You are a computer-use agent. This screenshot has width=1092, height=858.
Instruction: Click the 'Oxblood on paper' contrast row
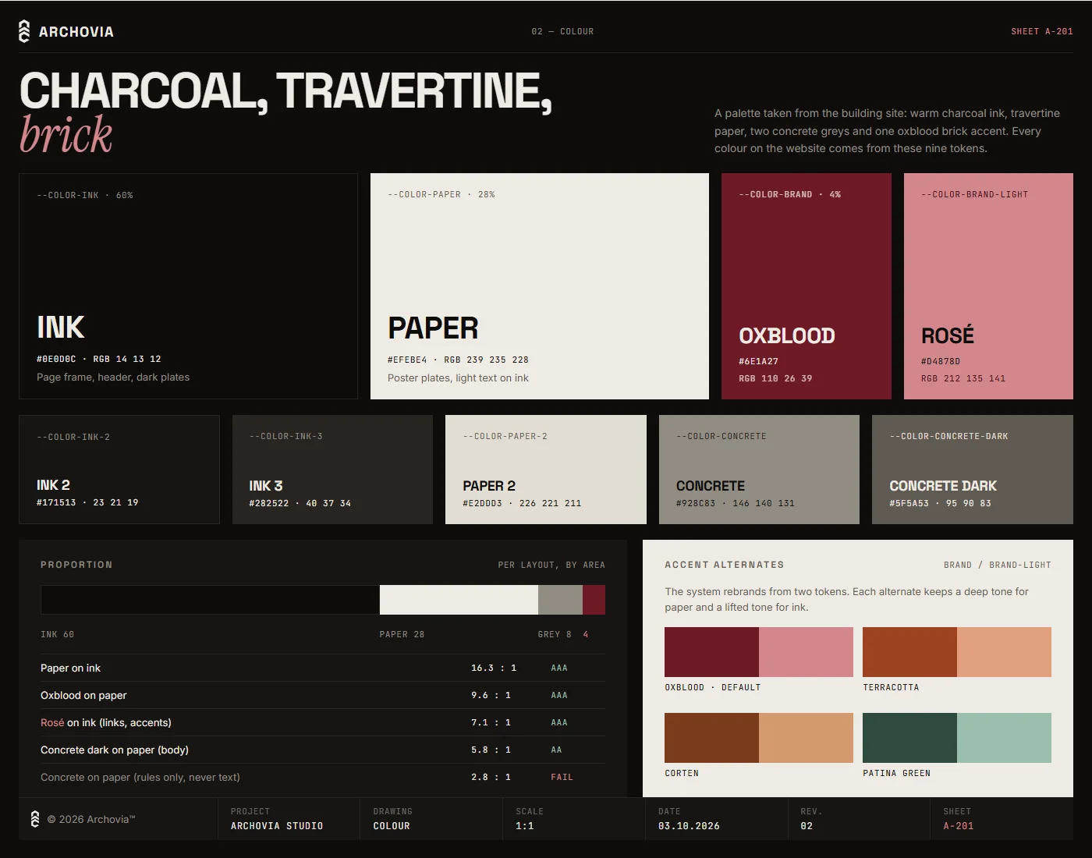tap(323, 695)
